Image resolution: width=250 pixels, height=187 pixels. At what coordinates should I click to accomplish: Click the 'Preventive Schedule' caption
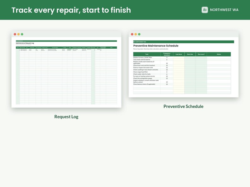[x=184, y=106]
